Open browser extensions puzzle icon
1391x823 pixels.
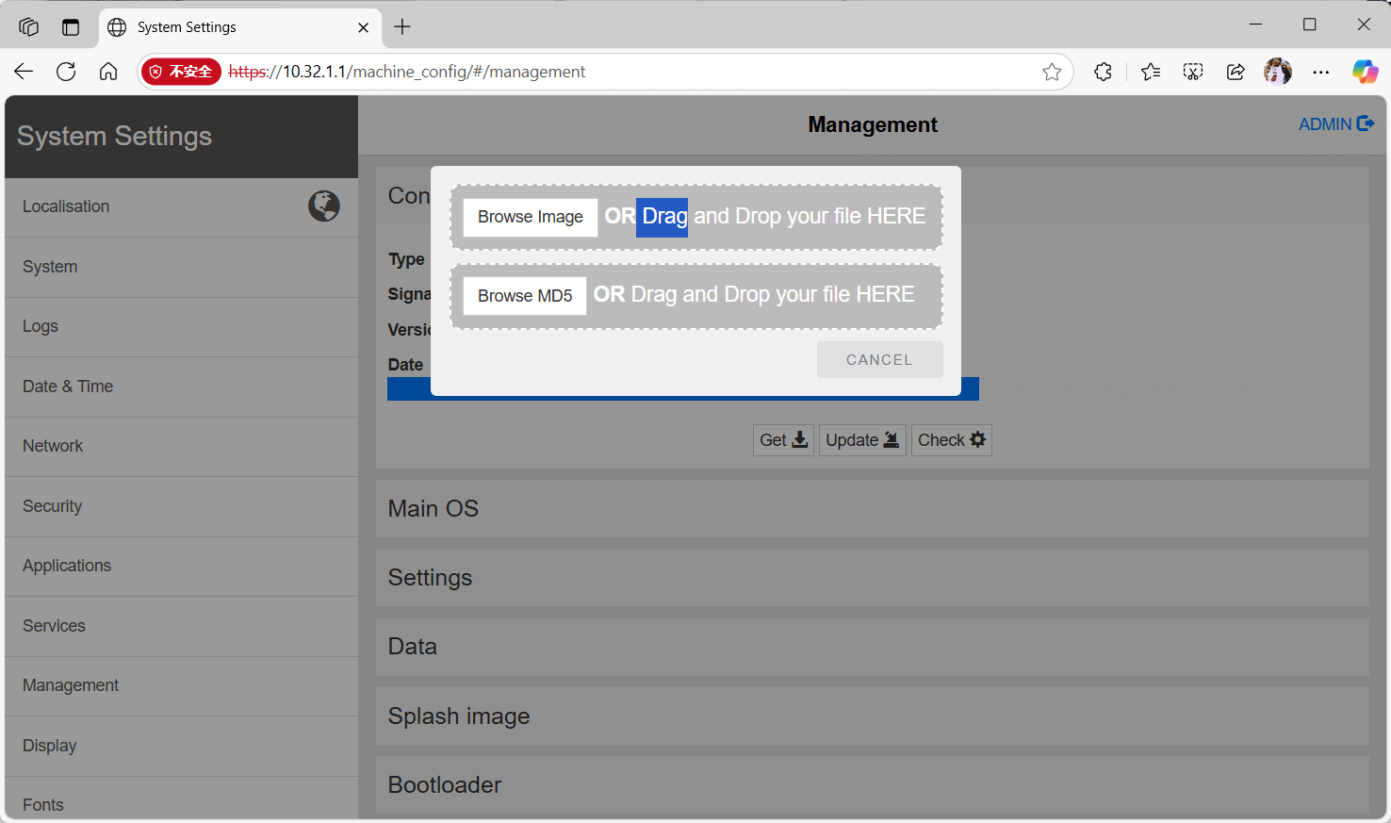[1103, 72]
